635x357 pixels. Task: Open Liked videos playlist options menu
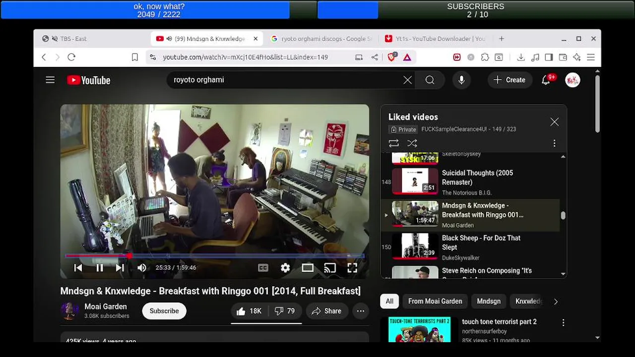click(x=554, y=143)
